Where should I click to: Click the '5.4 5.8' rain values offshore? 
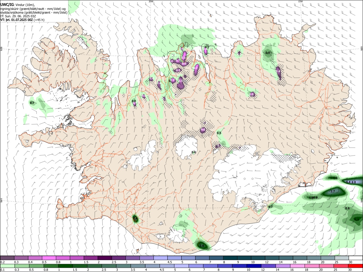click(x=351, y=182)
